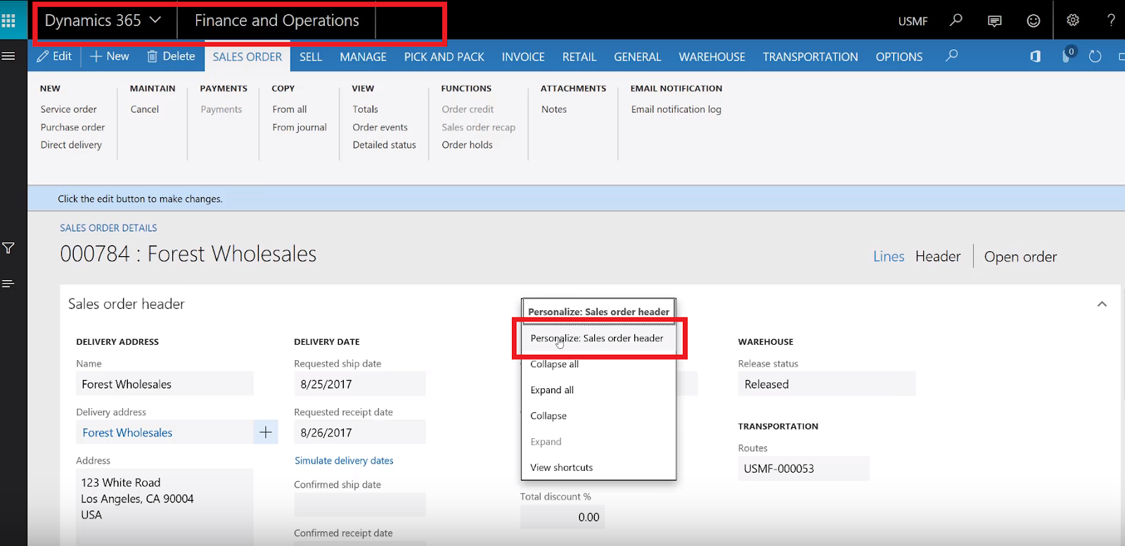Open the Dynamics 365 dropdown

[103, 20]
